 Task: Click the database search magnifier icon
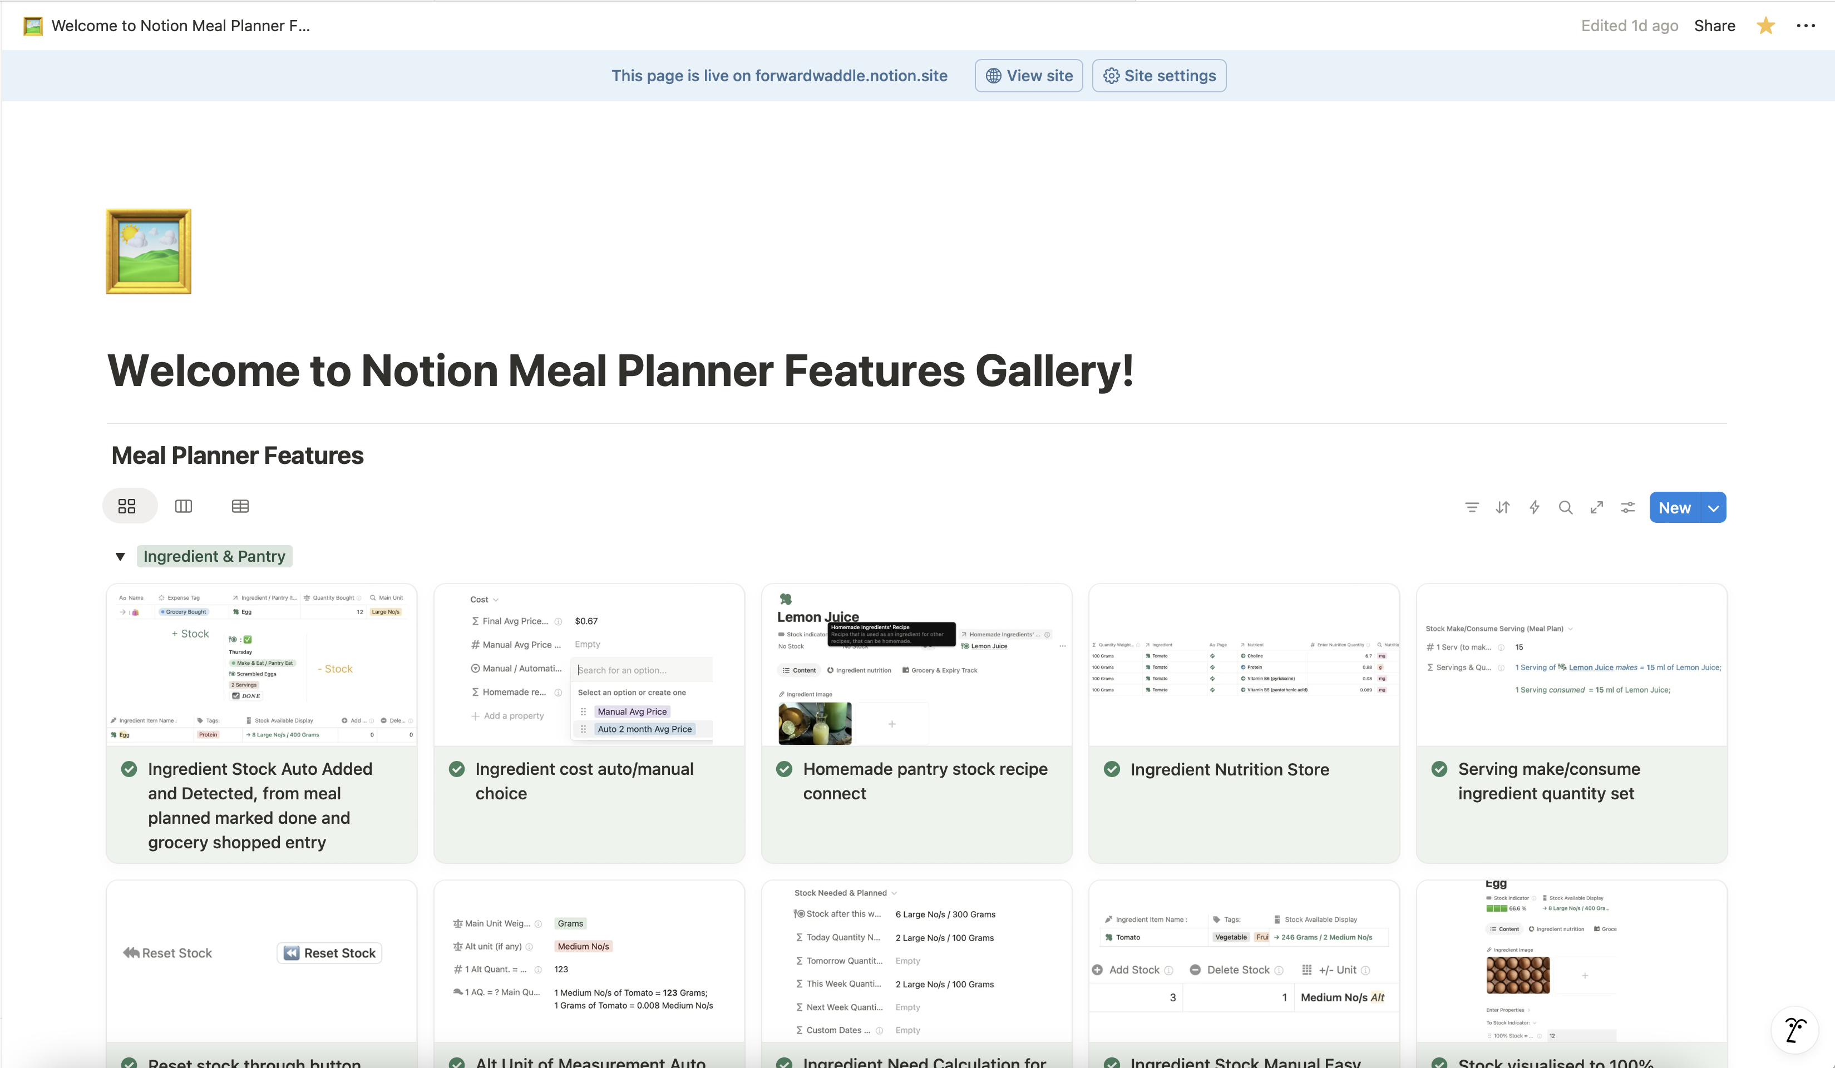pyautogui.click(x=1566, y=507)
